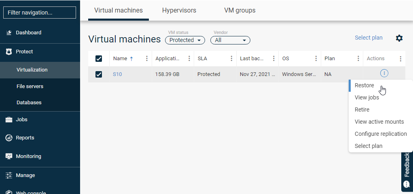The height and width of the screenshot is (194, 413).
Task: Click the S10 row actions ellipsis icon
Action: [384, 73]
